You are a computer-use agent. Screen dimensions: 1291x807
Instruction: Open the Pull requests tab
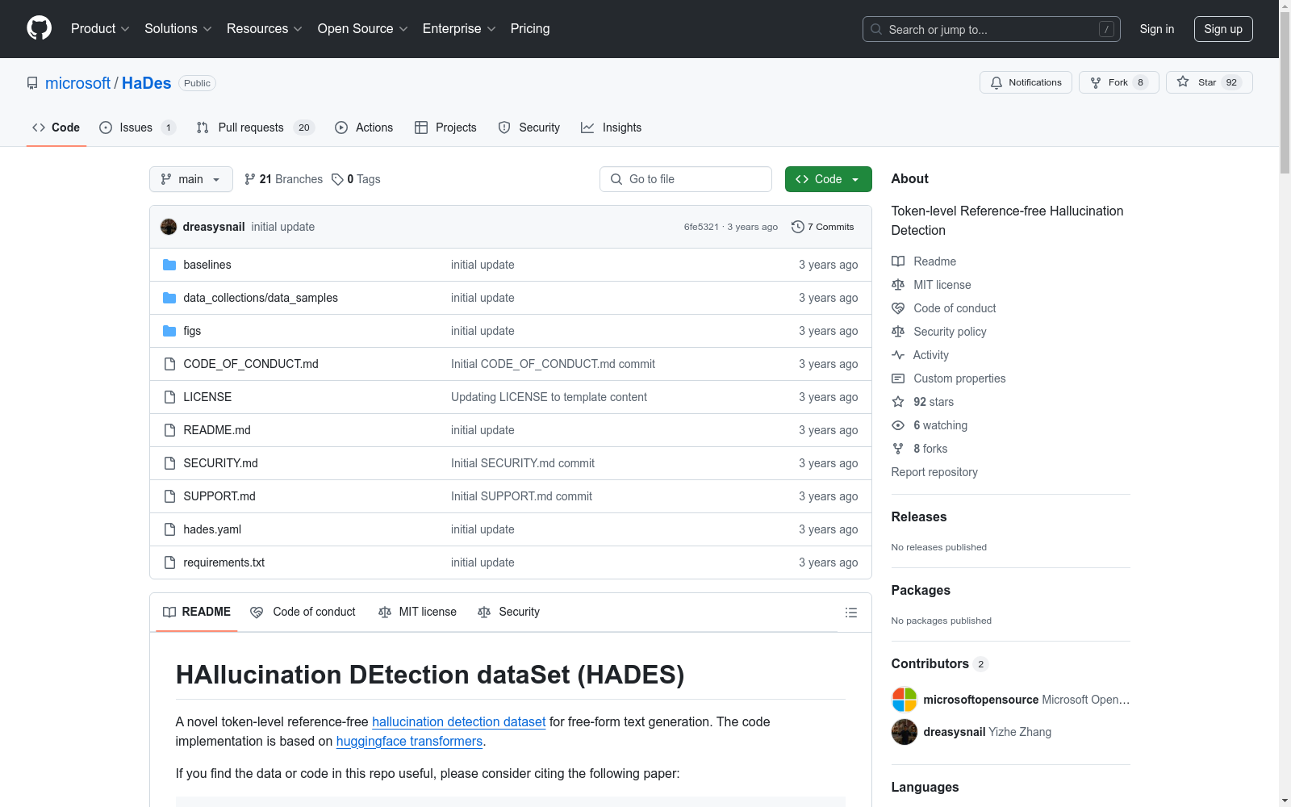[254, 128]
